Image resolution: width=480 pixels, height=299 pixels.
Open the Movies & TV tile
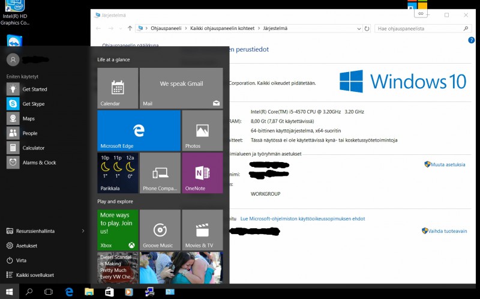pyautogui.click(x=202, y=230)
